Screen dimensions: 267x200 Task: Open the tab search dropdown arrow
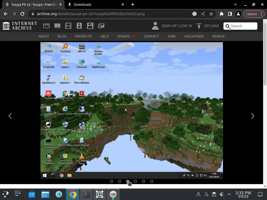235,5
